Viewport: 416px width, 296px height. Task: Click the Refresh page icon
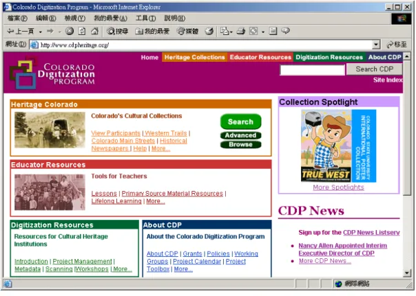pos(82,31)
